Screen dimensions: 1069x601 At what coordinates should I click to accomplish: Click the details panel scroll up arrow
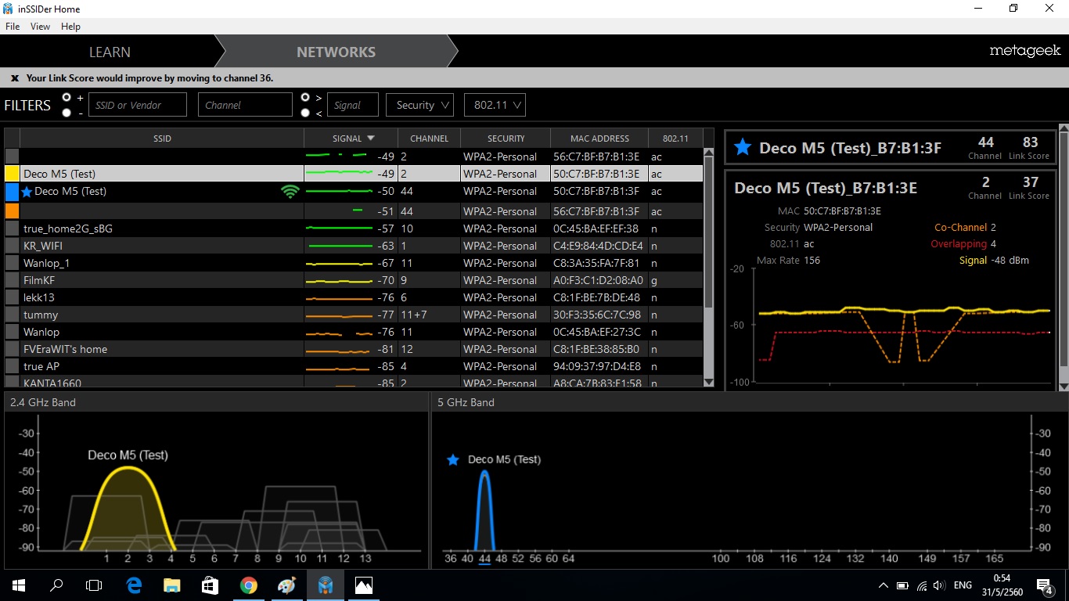1063,128
